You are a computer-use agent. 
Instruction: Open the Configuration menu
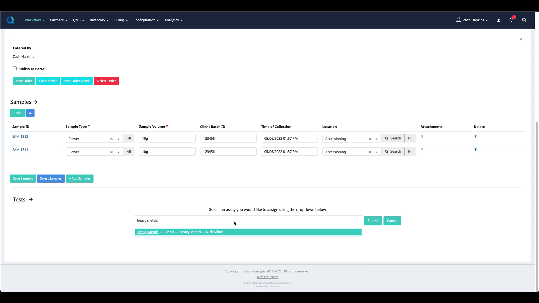pos(146,20)
